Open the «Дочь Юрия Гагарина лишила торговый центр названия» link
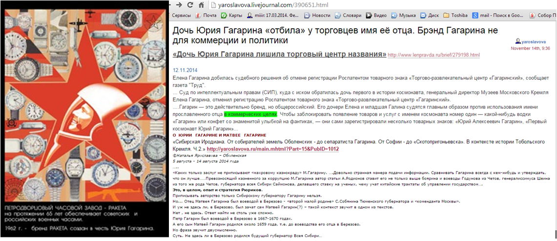The width and height of the screenshot is (557, 241). click(x=279, y=54)
